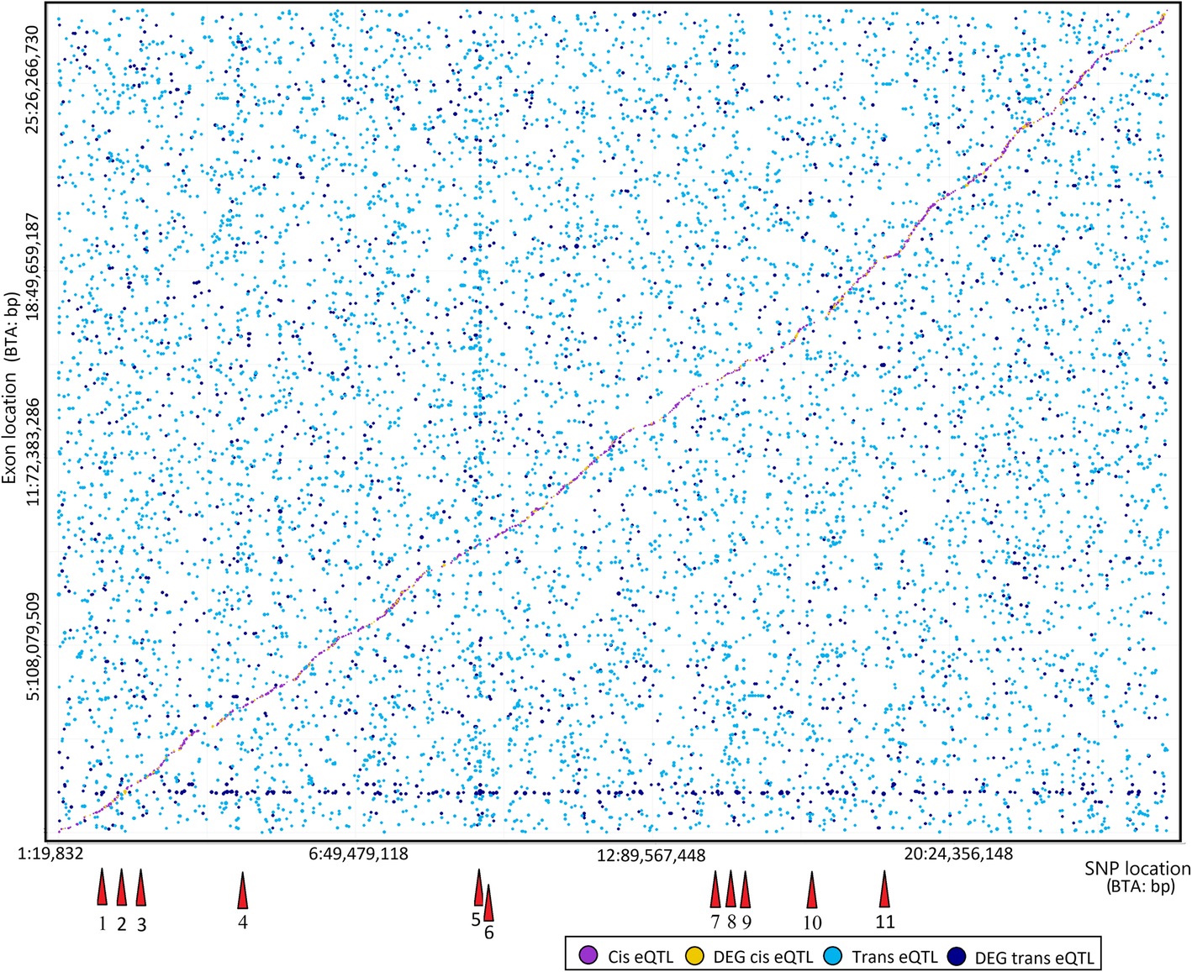1192x972 pixels.
Task: Click the x-axis label '20:24,356,148'
Action: pos(958,854)
